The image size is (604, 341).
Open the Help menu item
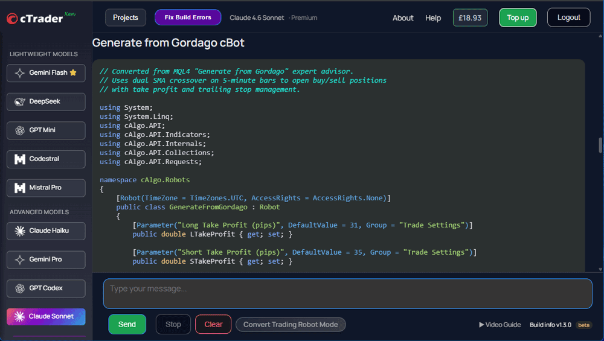tap(433, 18)
